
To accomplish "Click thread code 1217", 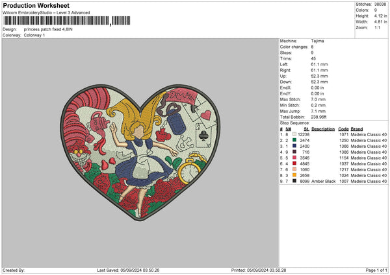I will pyautogui.click(x=344, y=169).
